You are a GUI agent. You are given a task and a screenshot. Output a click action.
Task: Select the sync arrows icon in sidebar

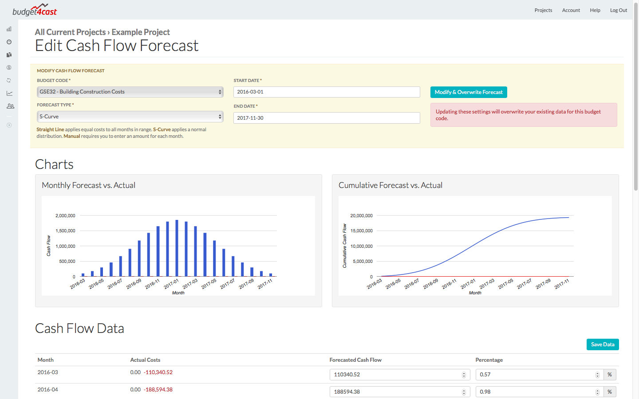coord(9,80)
